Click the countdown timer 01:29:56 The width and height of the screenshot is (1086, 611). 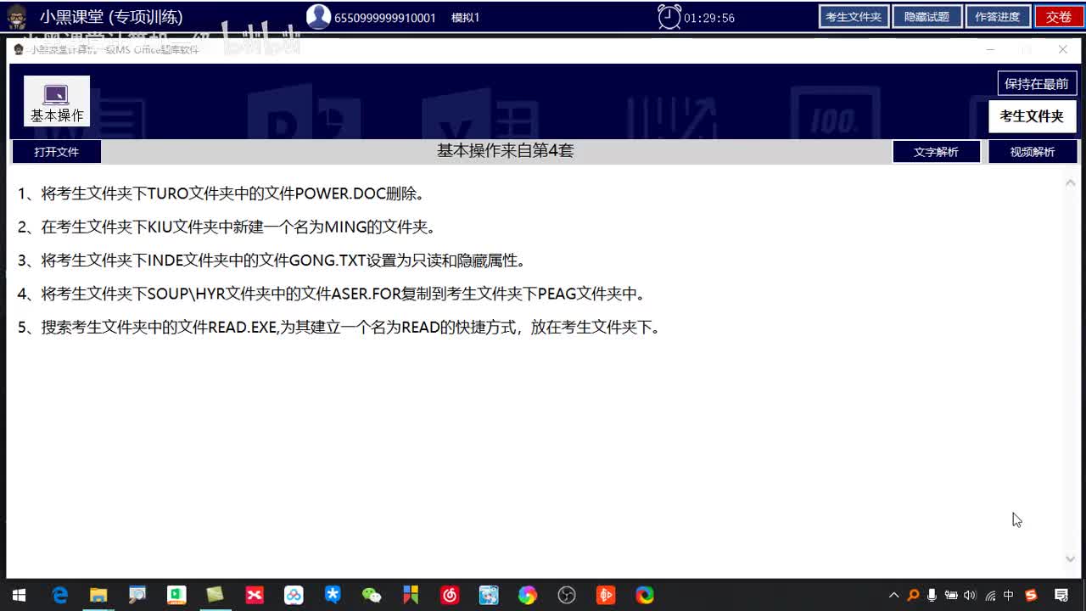[709, 18]
